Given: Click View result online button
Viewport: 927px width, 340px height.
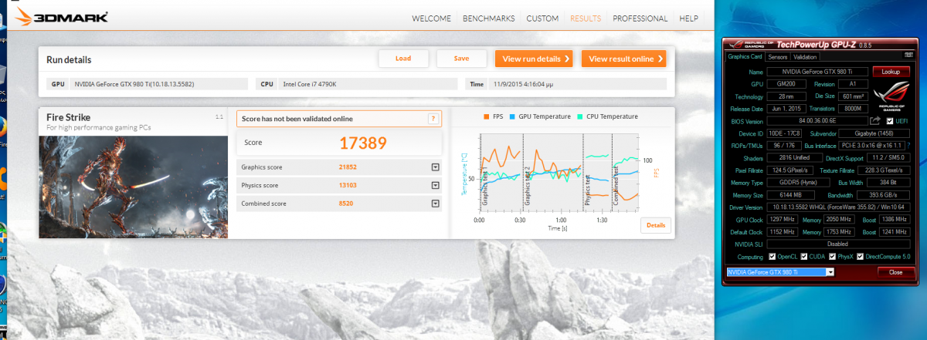Looking at the screenshot, I should coord(623,59).
